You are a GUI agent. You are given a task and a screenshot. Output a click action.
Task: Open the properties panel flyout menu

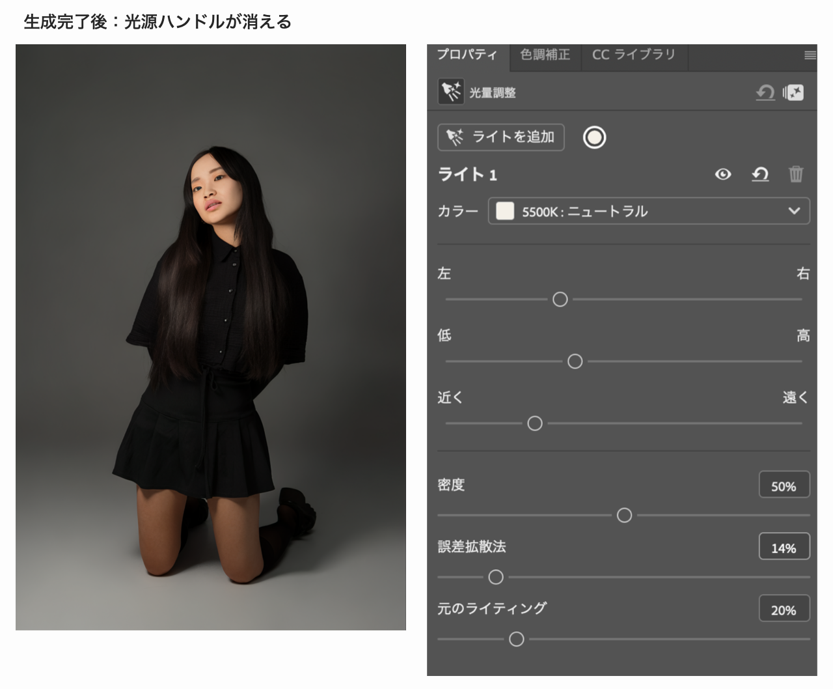pos(810,55)
